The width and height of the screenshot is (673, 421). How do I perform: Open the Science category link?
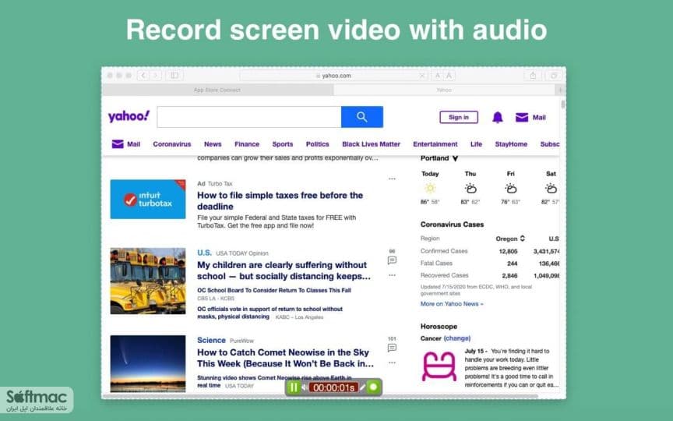(x=211, y=340)
